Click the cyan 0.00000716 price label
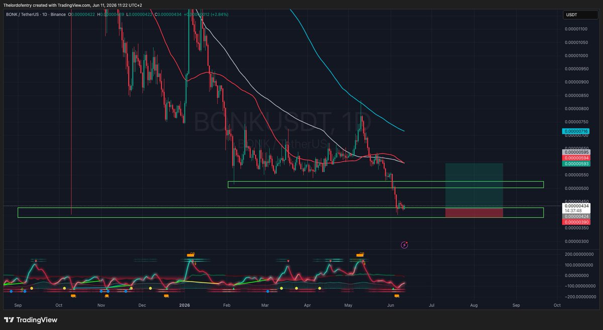Screen dimensions: 603x330 [x=576, y=132]
